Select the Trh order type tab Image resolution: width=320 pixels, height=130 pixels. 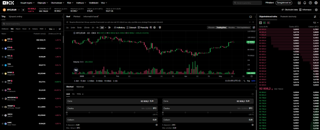coord(73,94)
